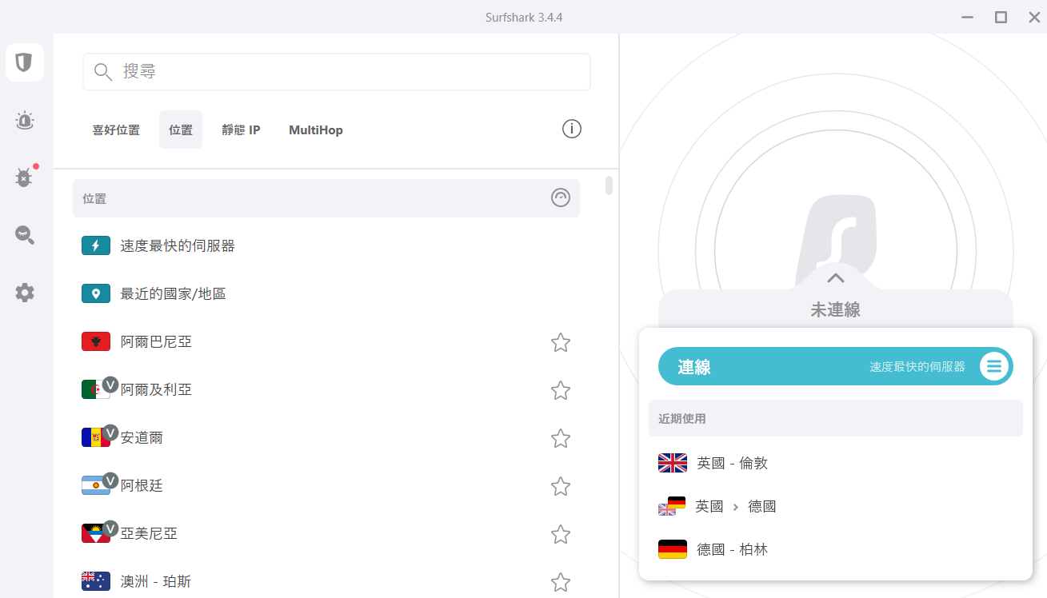
Task: Favorite 阿爾巴尼亞 with its star
Action: 561,342
